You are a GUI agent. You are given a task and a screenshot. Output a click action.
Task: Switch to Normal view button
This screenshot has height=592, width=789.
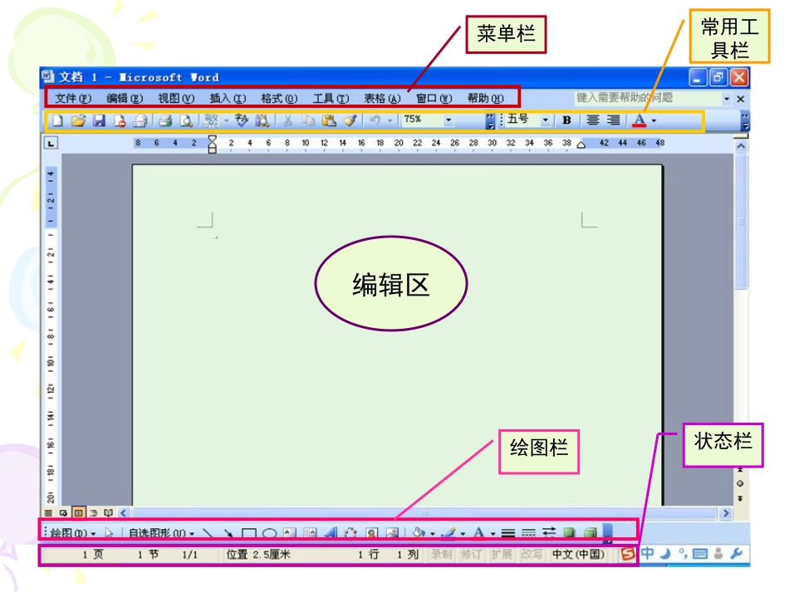tap(48, 513)
